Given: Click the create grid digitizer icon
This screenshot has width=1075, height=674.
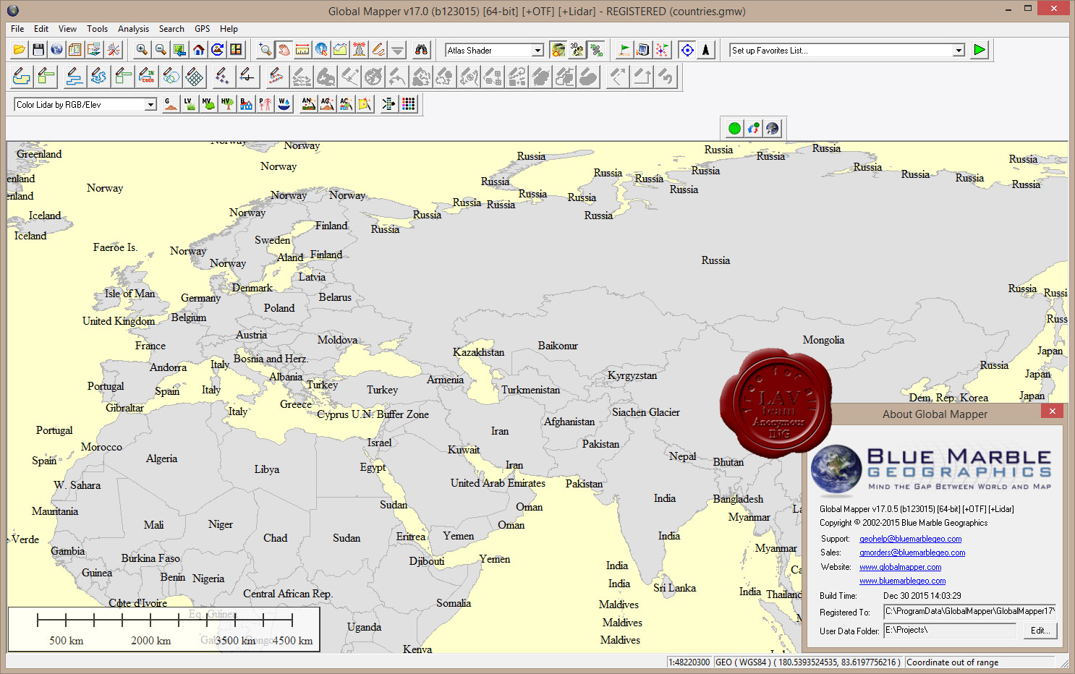Looking at the screenshot, I should point(195,77).
